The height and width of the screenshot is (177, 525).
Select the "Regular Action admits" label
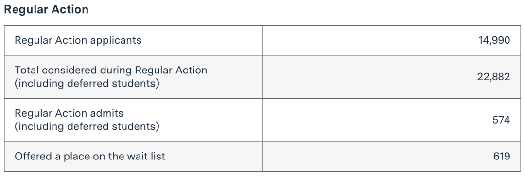coord(69,113)
